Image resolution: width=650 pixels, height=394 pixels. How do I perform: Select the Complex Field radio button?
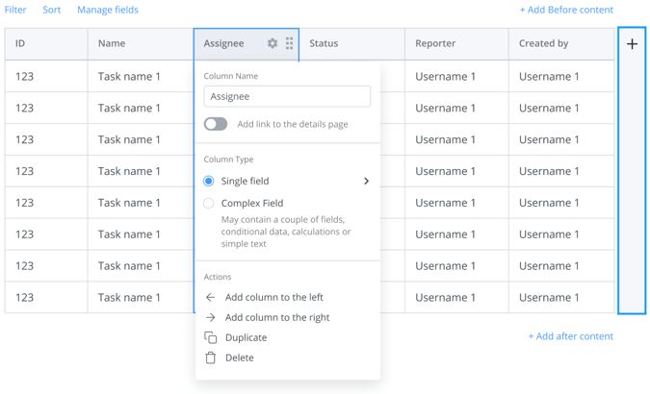coord(209,204)
